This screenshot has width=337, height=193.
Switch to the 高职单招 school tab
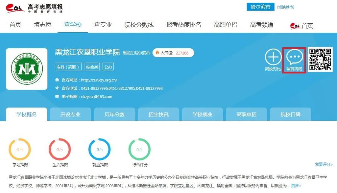247,114
